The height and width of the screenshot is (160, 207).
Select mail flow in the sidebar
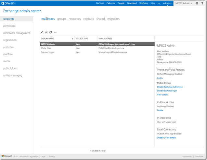coord(8,54)
